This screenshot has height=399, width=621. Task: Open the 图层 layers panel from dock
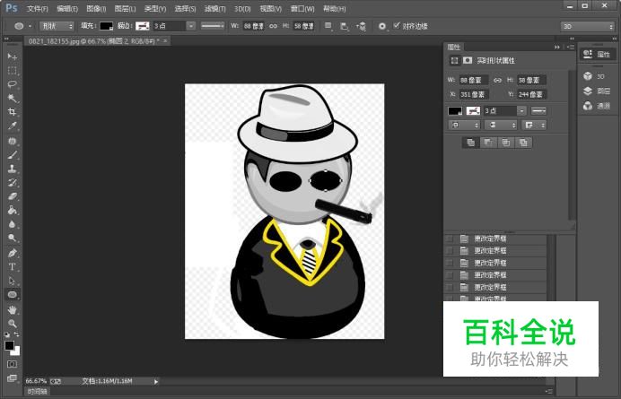pos(597,91)
